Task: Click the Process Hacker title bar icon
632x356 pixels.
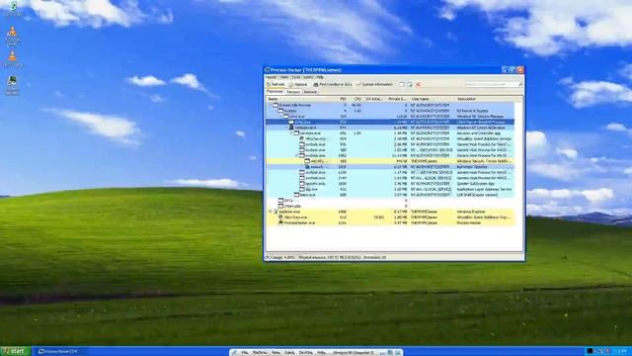Action: click(x=267, y=70)
